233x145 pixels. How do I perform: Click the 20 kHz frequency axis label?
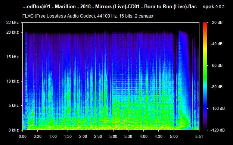12,32
